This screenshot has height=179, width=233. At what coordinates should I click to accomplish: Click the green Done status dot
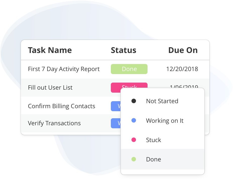134,159
